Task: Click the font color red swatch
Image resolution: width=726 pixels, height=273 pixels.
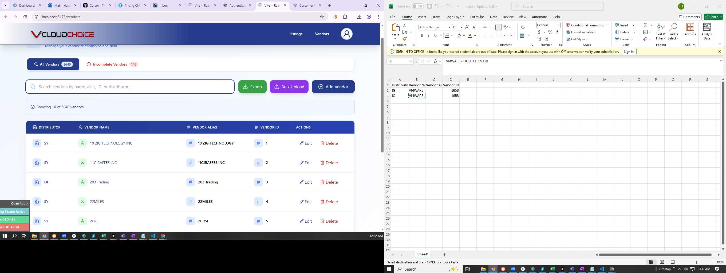Action: point(470,36)
